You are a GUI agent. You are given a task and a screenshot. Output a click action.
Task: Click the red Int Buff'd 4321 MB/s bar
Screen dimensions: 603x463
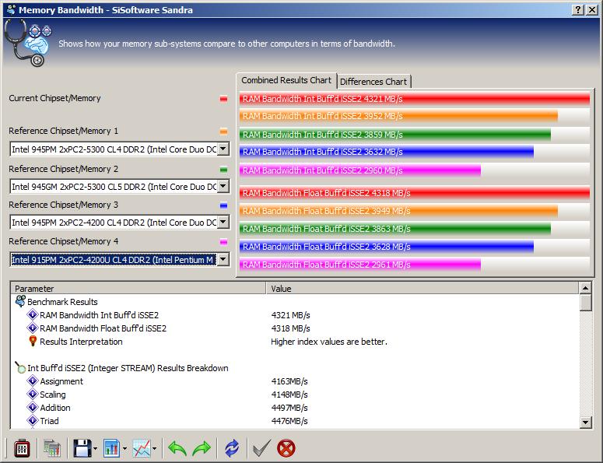pyautogui.click(x=415, y=99)
